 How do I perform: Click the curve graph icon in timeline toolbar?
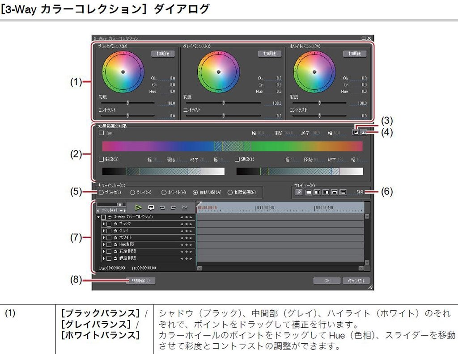point(185,207)
